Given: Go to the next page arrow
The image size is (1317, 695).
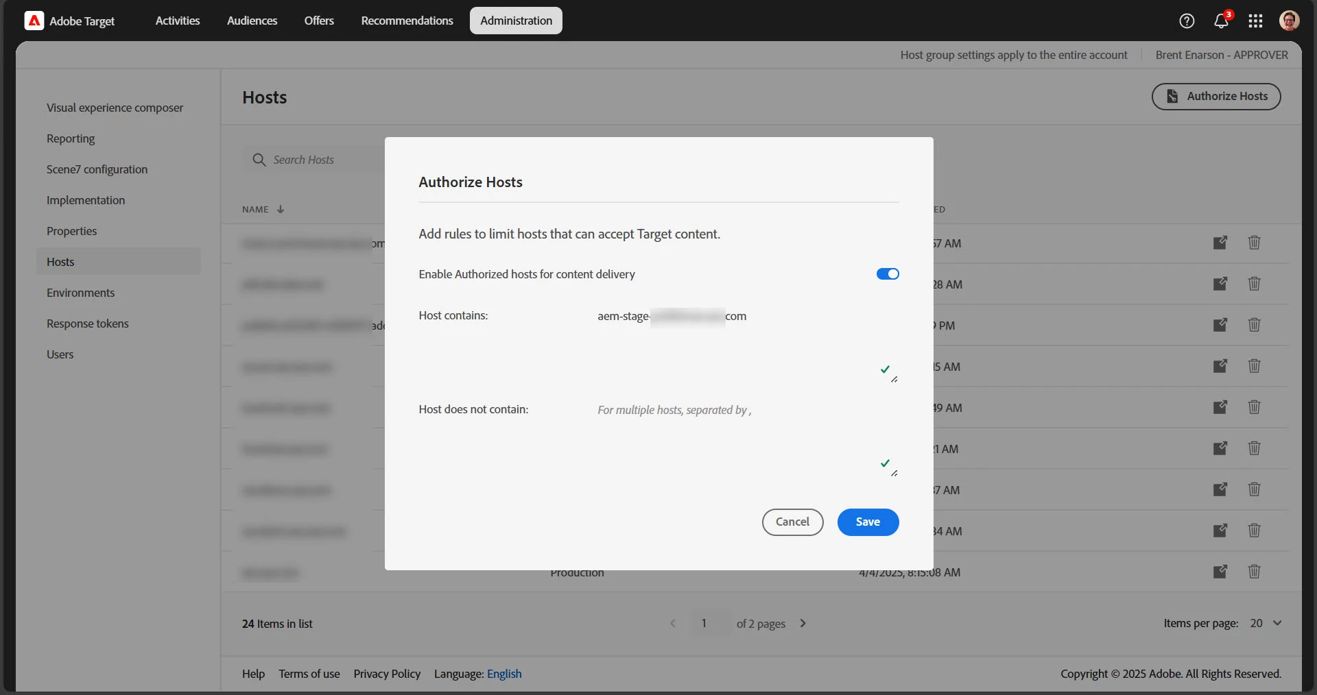Looking at the screenshot, I should tap(803, 623).
